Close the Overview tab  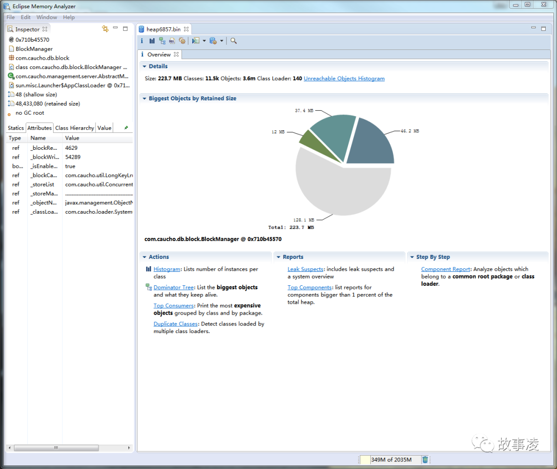click(x=176, y=54)
